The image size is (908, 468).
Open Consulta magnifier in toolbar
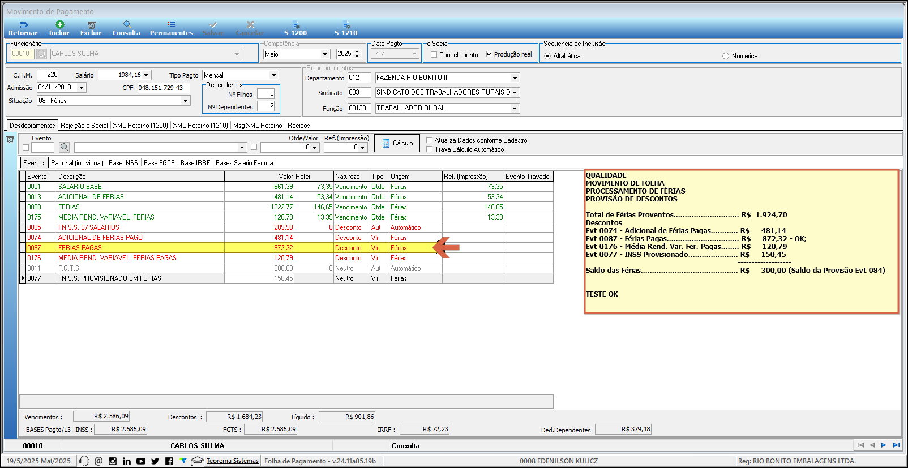127,24
